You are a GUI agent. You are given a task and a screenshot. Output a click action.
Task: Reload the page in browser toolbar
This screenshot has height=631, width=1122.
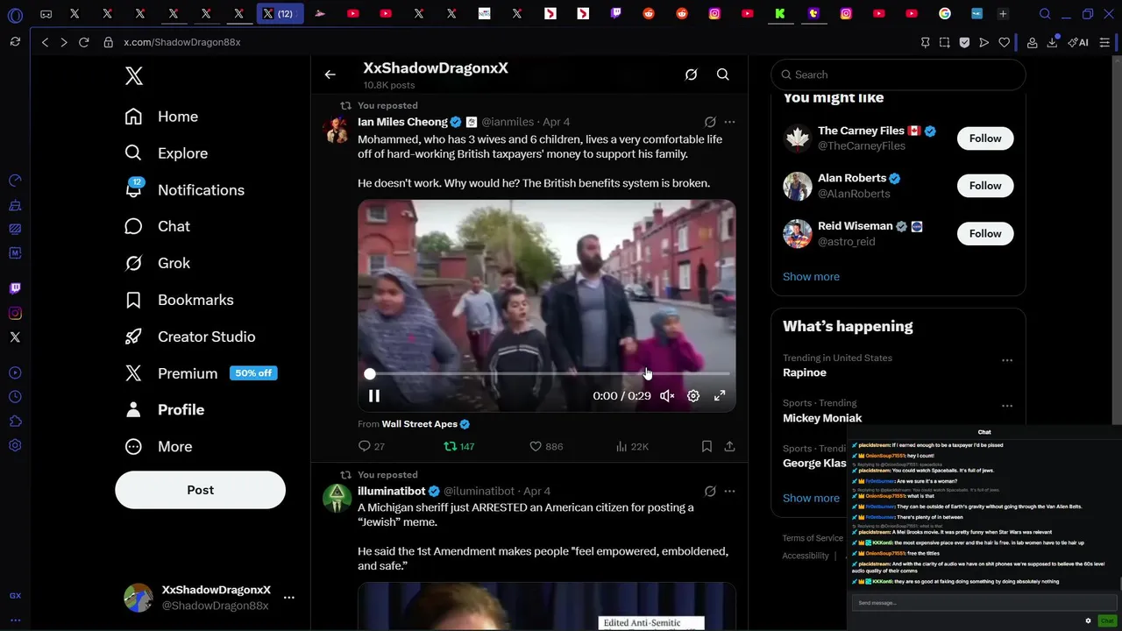click(x=83, y=42)
